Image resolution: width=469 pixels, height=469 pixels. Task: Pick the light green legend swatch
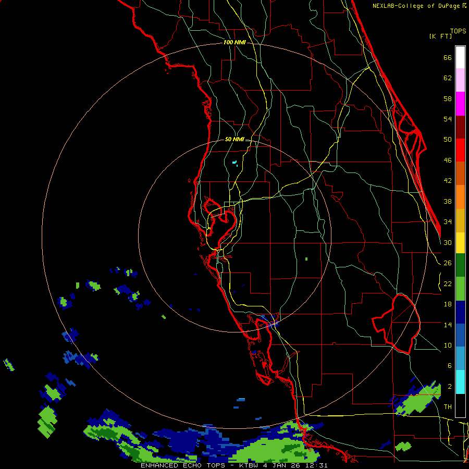(x=460, y=289)
